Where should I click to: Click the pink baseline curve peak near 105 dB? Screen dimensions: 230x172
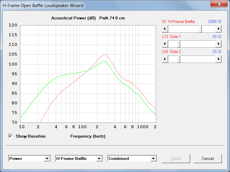pos(105,55)
